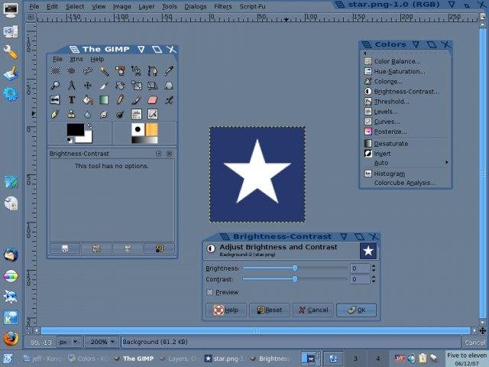Confirm with the OK button
The width and height of the screenshot is (489, 367).
click(356, 310)
